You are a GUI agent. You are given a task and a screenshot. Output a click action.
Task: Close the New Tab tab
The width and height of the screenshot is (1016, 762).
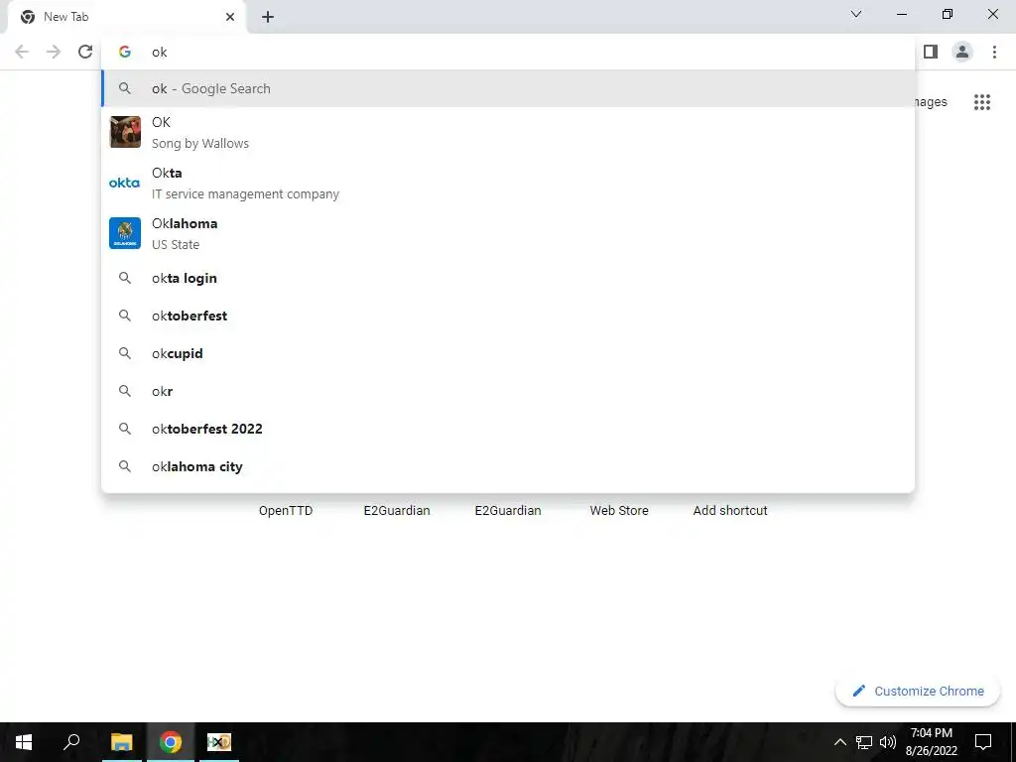tap(230, 17)
